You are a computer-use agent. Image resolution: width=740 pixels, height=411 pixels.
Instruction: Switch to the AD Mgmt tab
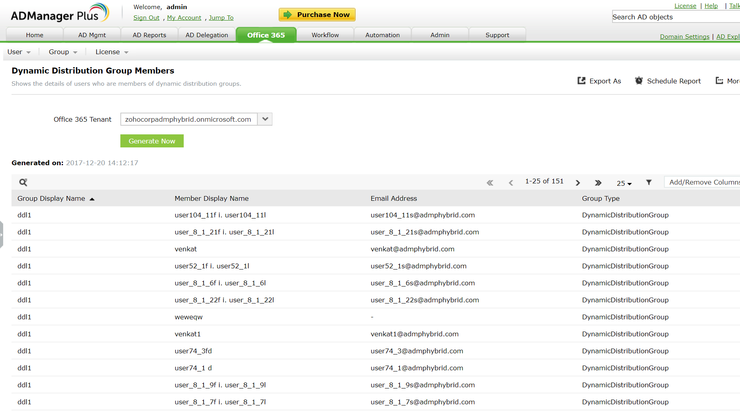[92, 35]
